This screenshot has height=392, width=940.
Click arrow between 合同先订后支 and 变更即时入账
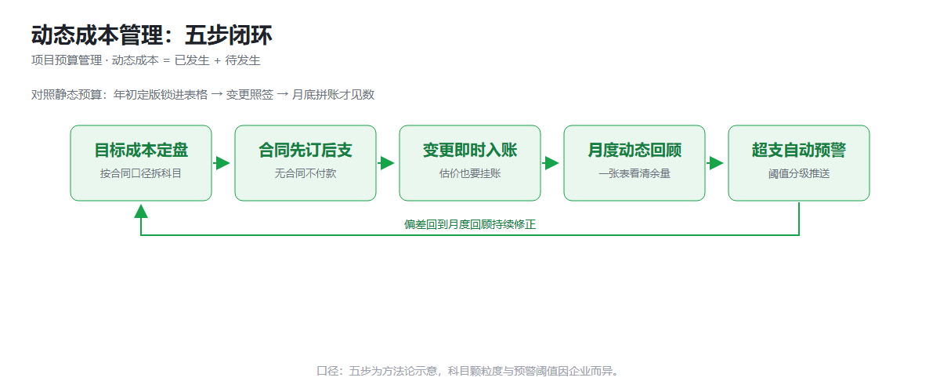tap(387, 163)
